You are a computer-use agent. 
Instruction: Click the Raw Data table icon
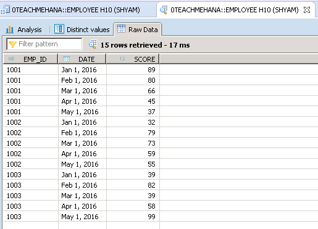pyautogui.click(x=121, y=29)
